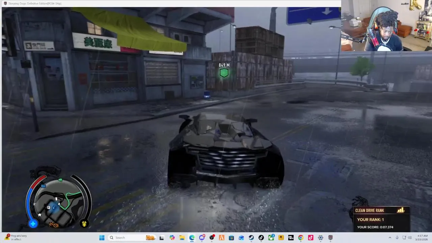Screen dimensions: 432x243
Task: Open Outlook mail from the taskbar
Action: pyautogui.click(x=241, y=238)
